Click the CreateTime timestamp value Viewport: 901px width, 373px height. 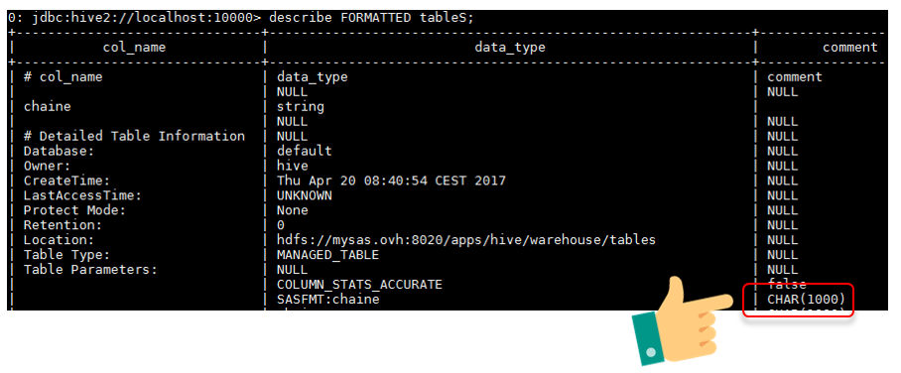[x=391, y=181]
